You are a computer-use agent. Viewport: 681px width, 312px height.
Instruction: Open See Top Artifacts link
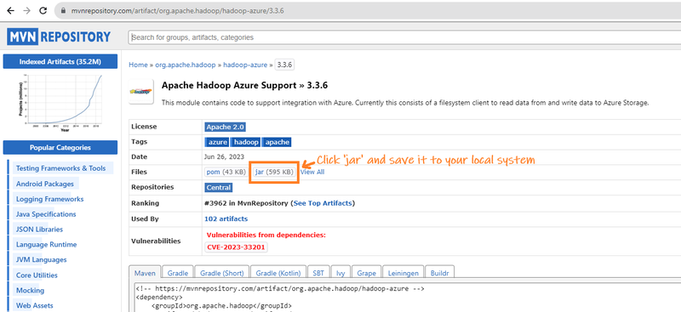323,202
